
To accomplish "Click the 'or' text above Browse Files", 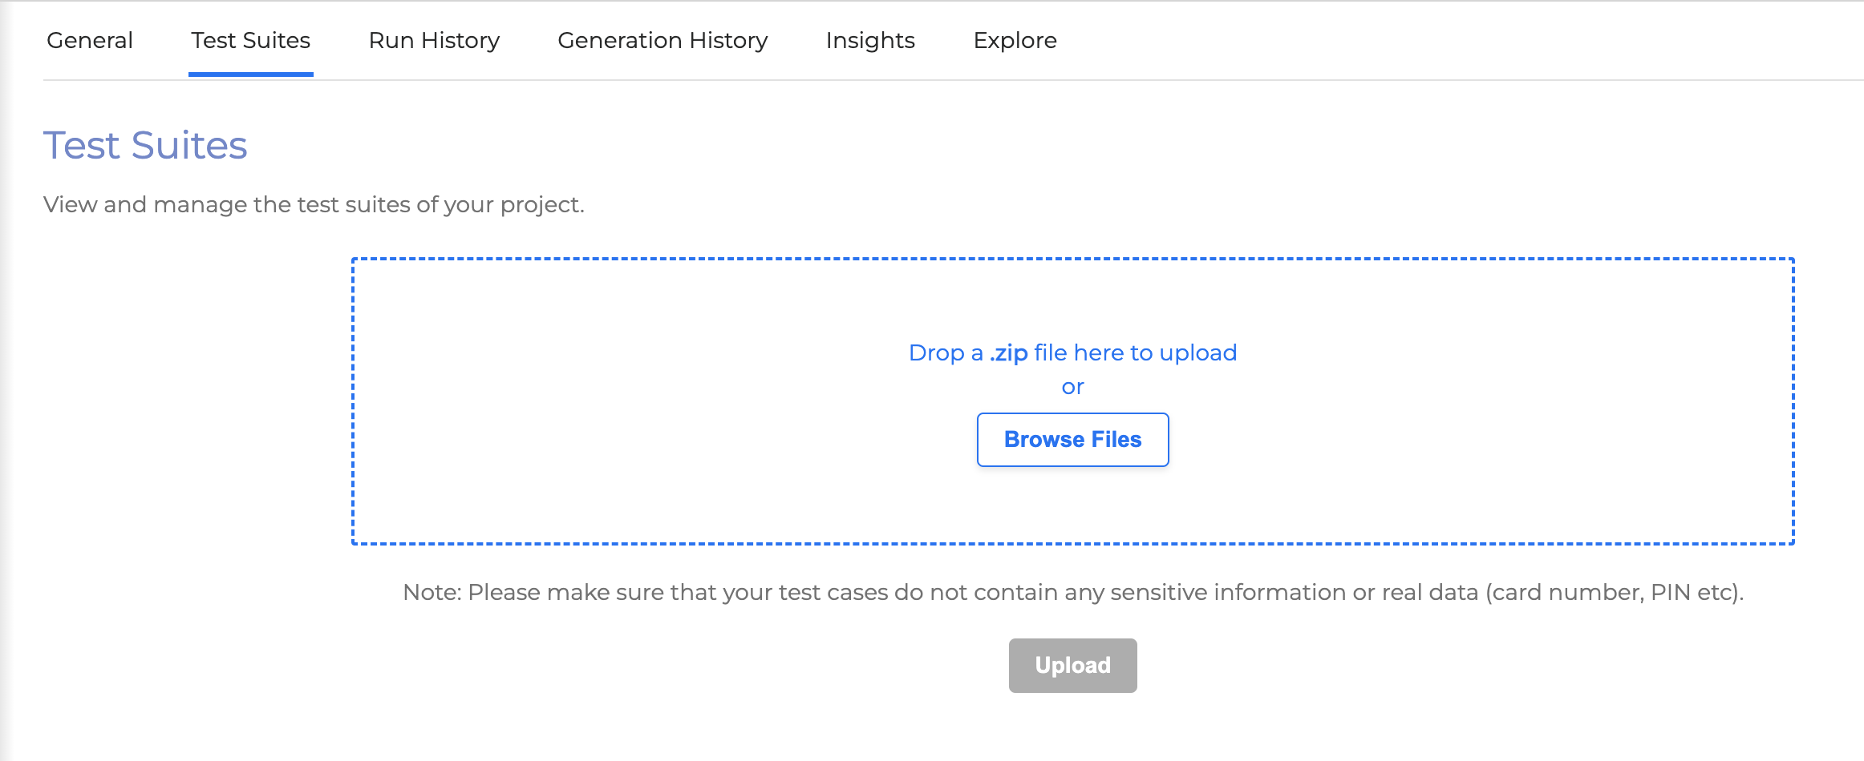I will (1072, 387).
